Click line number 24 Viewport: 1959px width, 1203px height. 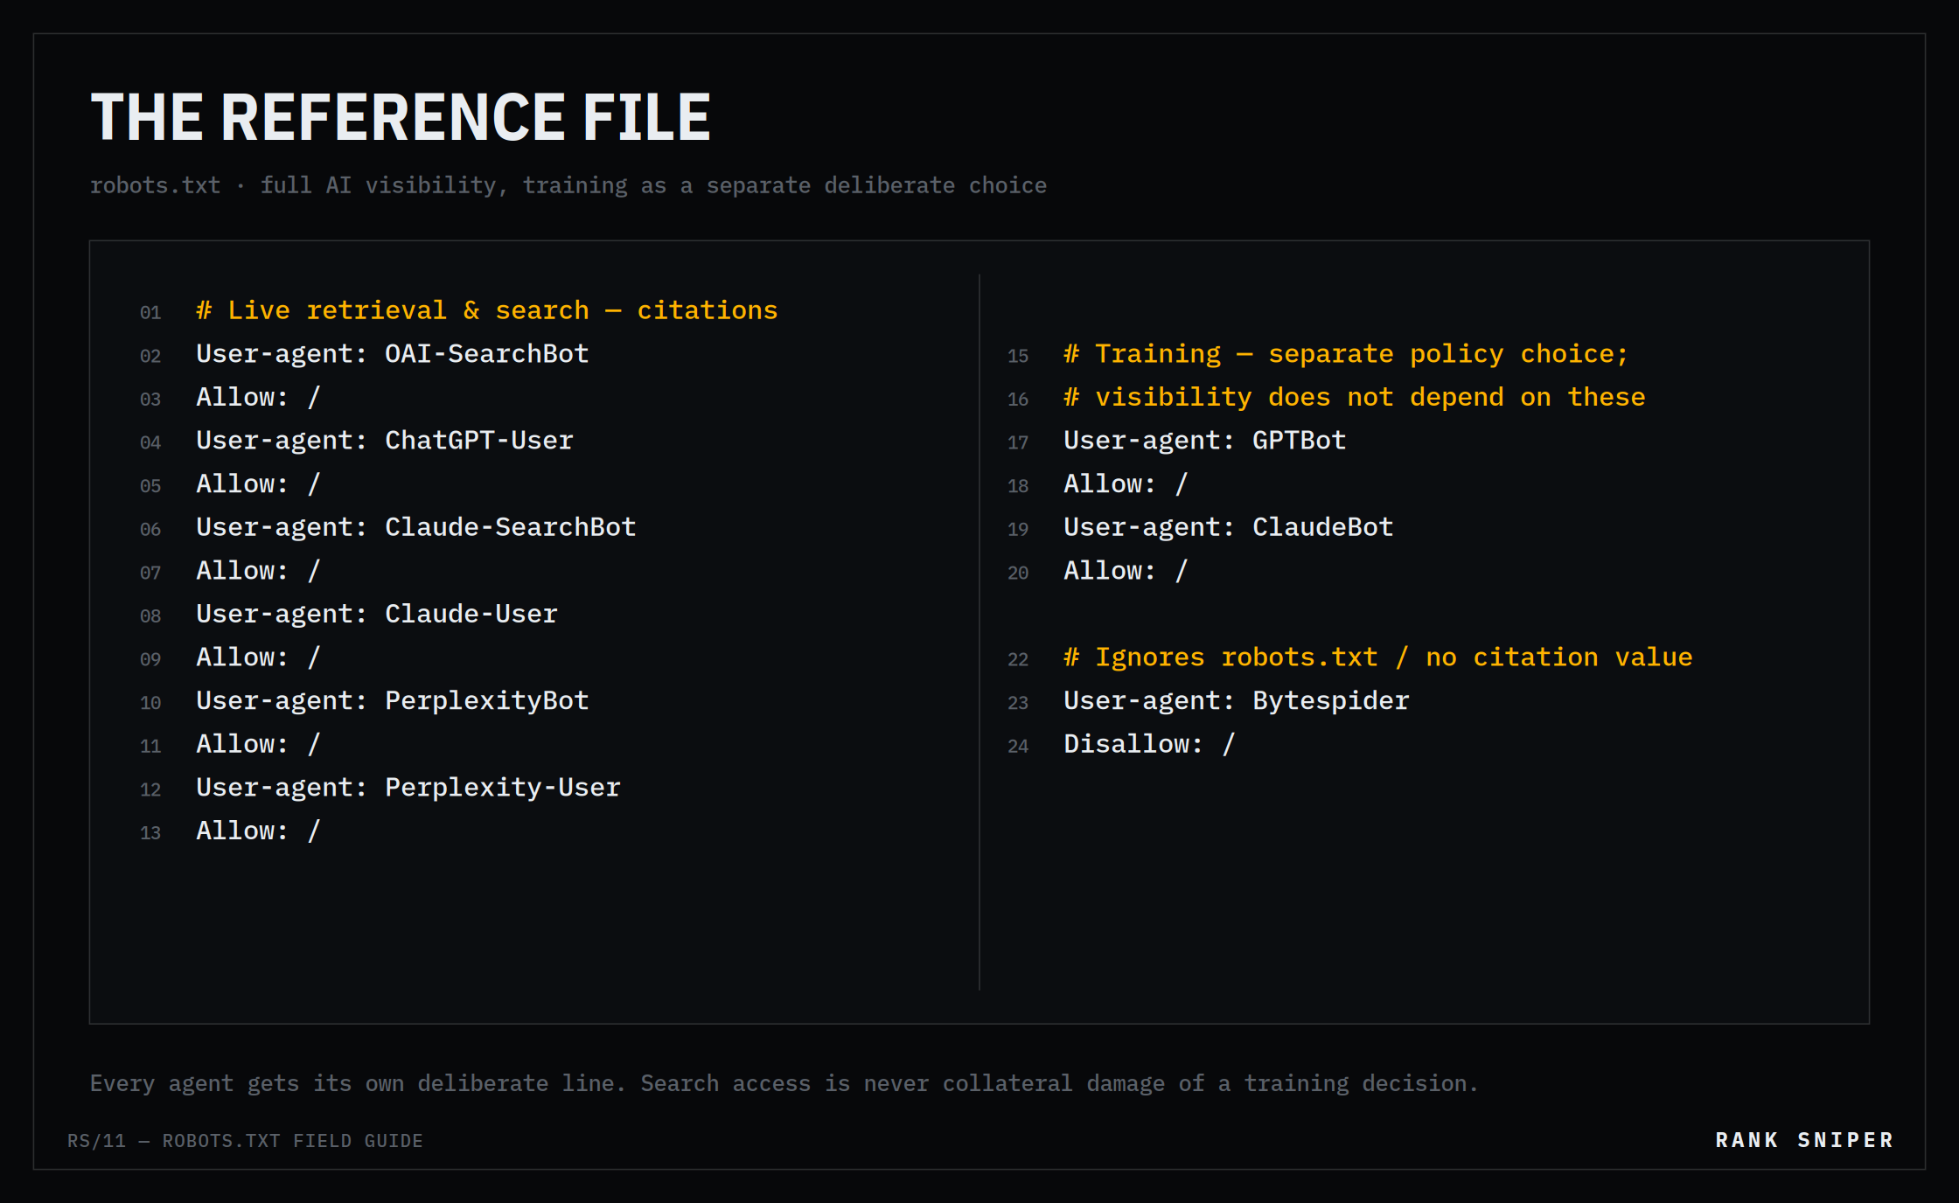(1018, 746)
